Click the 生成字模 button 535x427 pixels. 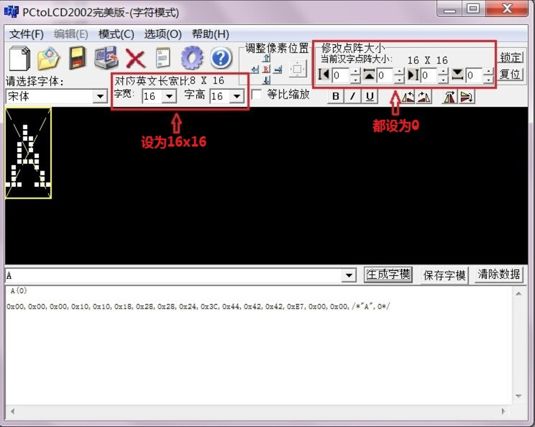click(x=388, y=275)
